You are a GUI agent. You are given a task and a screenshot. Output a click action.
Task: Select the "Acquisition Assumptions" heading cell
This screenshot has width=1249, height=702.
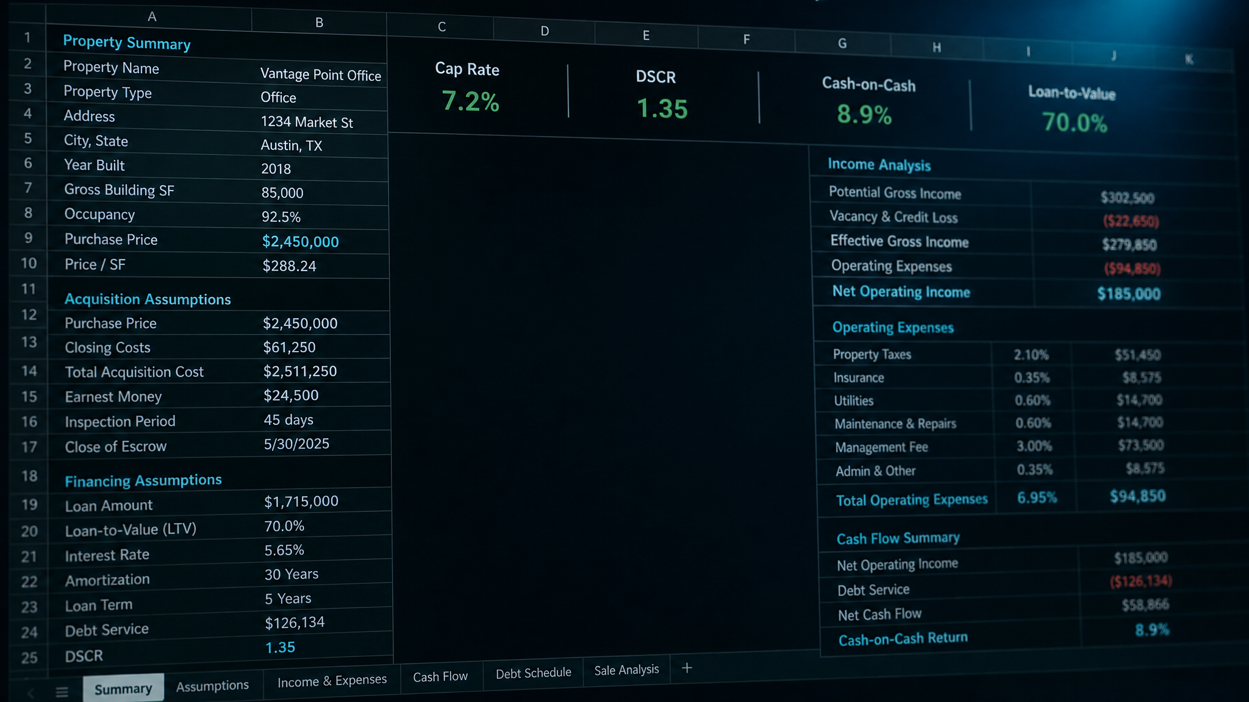(148, 299)
